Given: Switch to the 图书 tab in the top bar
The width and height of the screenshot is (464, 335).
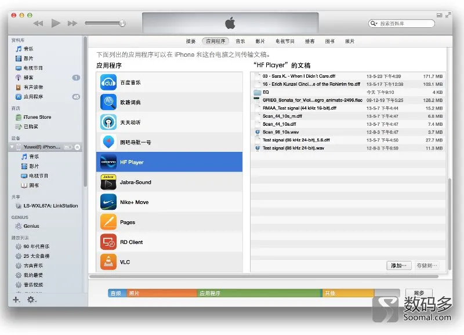Looking at the screenshot, I should [329, 41].
